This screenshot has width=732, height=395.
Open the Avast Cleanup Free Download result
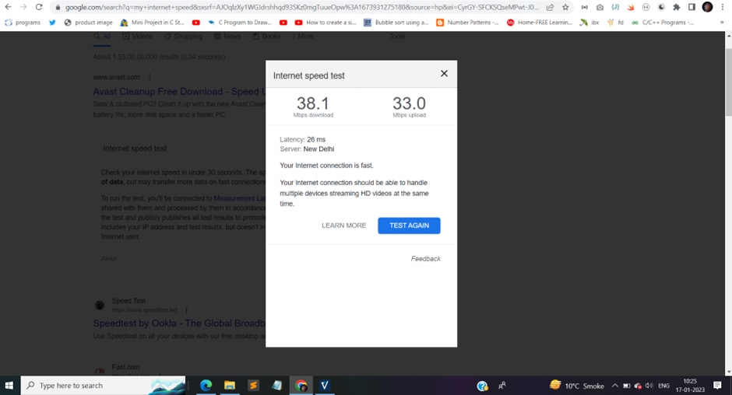(179, 92)
